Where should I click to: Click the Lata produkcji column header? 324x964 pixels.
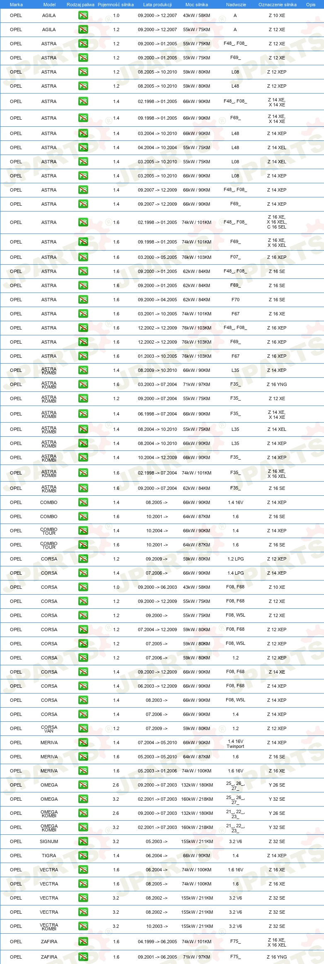pyautogui.click(x=157, y=5)
